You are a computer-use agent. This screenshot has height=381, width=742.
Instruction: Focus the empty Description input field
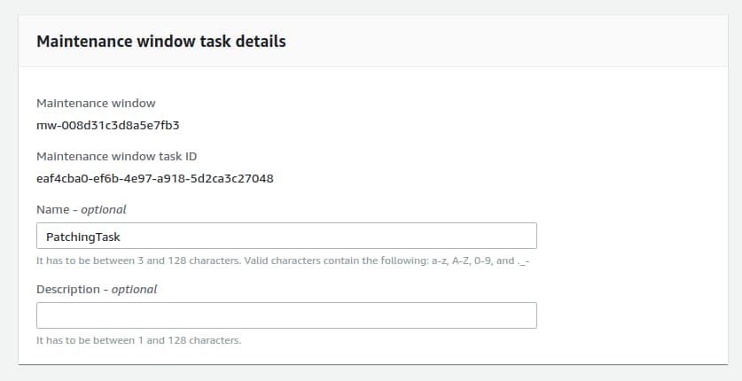(285, 315)
